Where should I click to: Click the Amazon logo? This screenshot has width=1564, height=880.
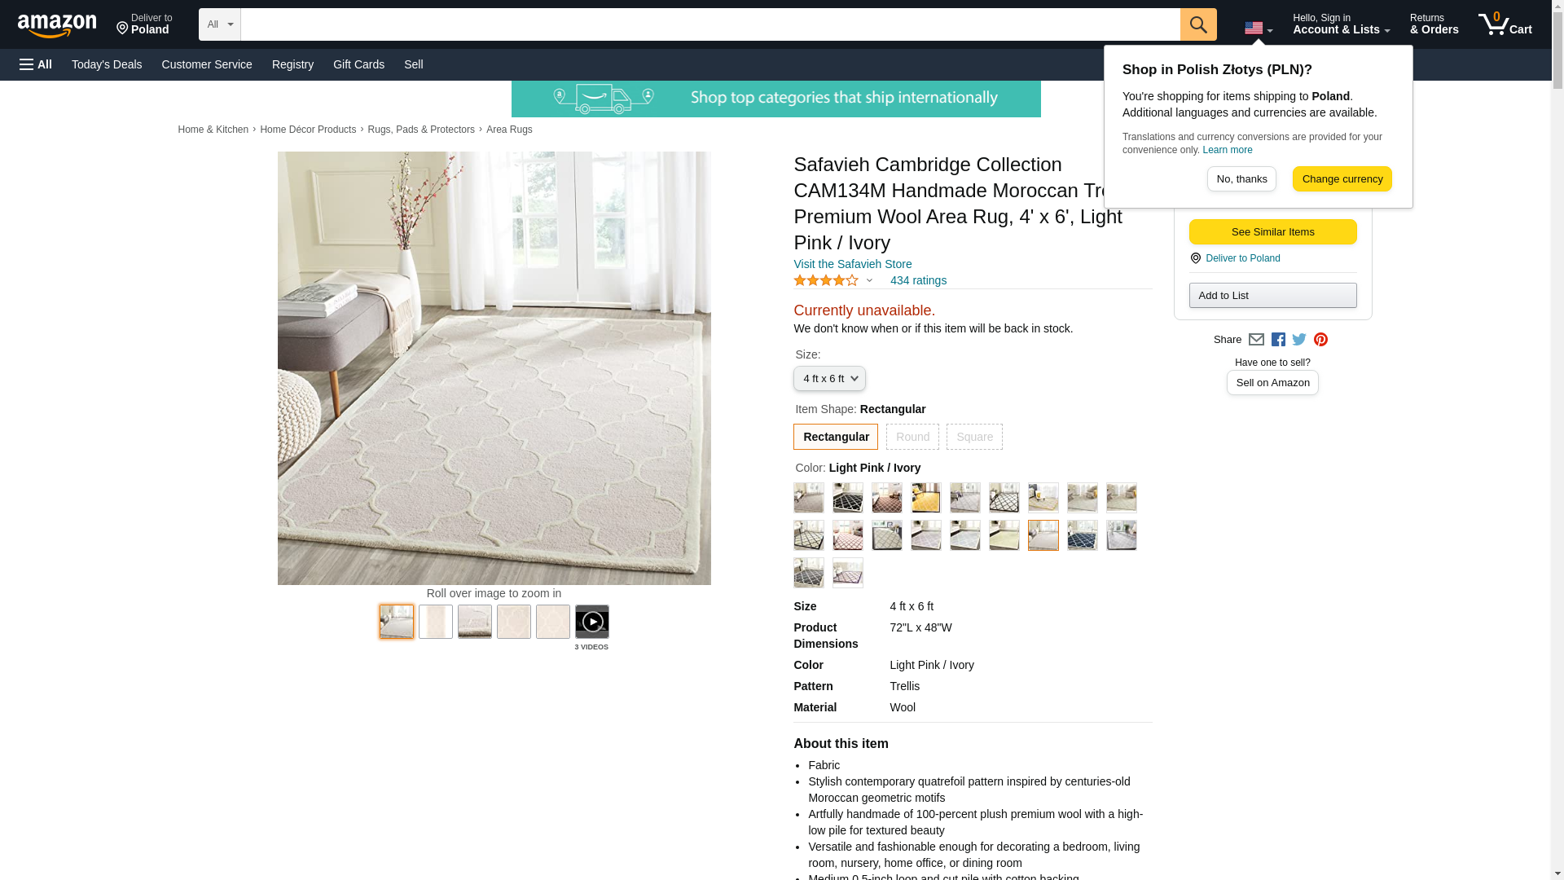(x=57, y=25)
